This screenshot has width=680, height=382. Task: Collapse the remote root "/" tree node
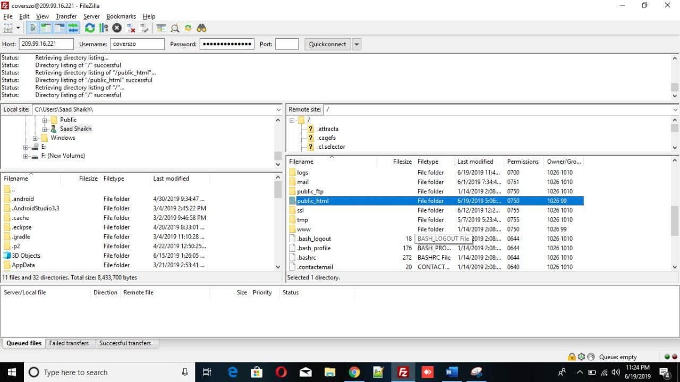tap(292, 120)
